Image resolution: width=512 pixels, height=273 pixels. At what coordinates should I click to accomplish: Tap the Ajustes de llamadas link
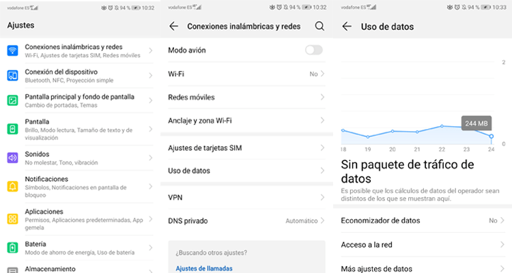point(204,268)
